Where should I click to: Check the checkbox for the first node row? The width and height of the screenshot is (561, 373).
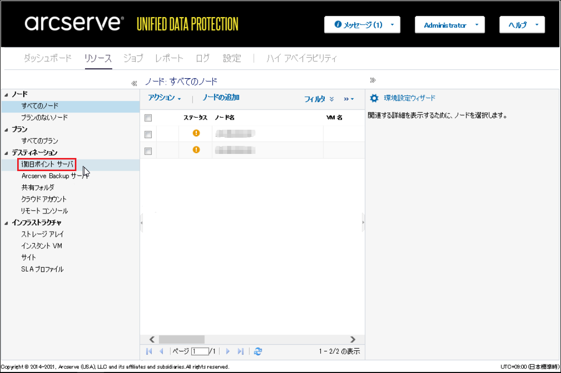pos(148,134)
